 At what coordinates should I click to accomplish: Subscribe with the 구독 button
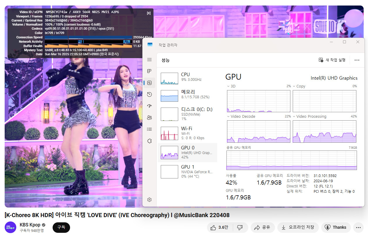pyautogui.click(x=61, y=227)
